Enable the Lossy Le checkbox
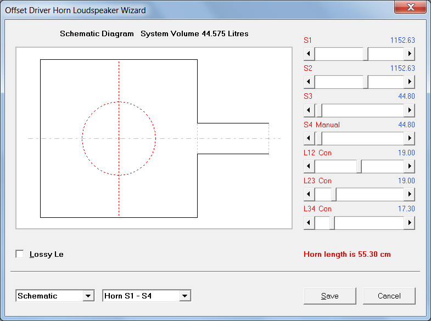The image size is (431, 321). (x=20, y=254)
